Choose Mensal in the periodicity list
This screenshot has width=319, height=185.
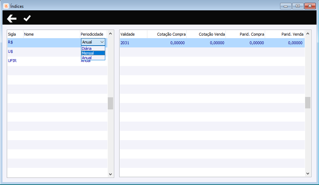point(93,53)
